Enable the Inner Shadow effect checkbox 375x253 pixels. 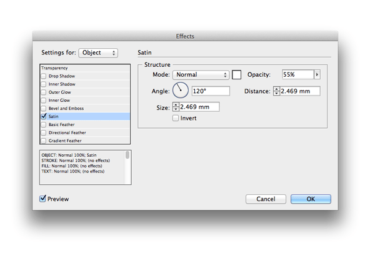coord(44,84)
